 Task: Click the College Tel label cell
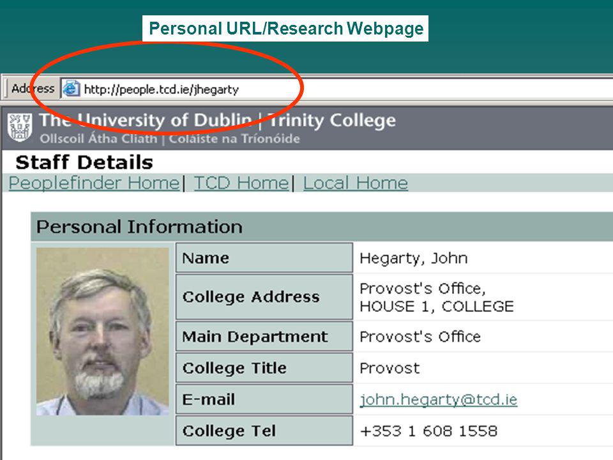(264, 431)
